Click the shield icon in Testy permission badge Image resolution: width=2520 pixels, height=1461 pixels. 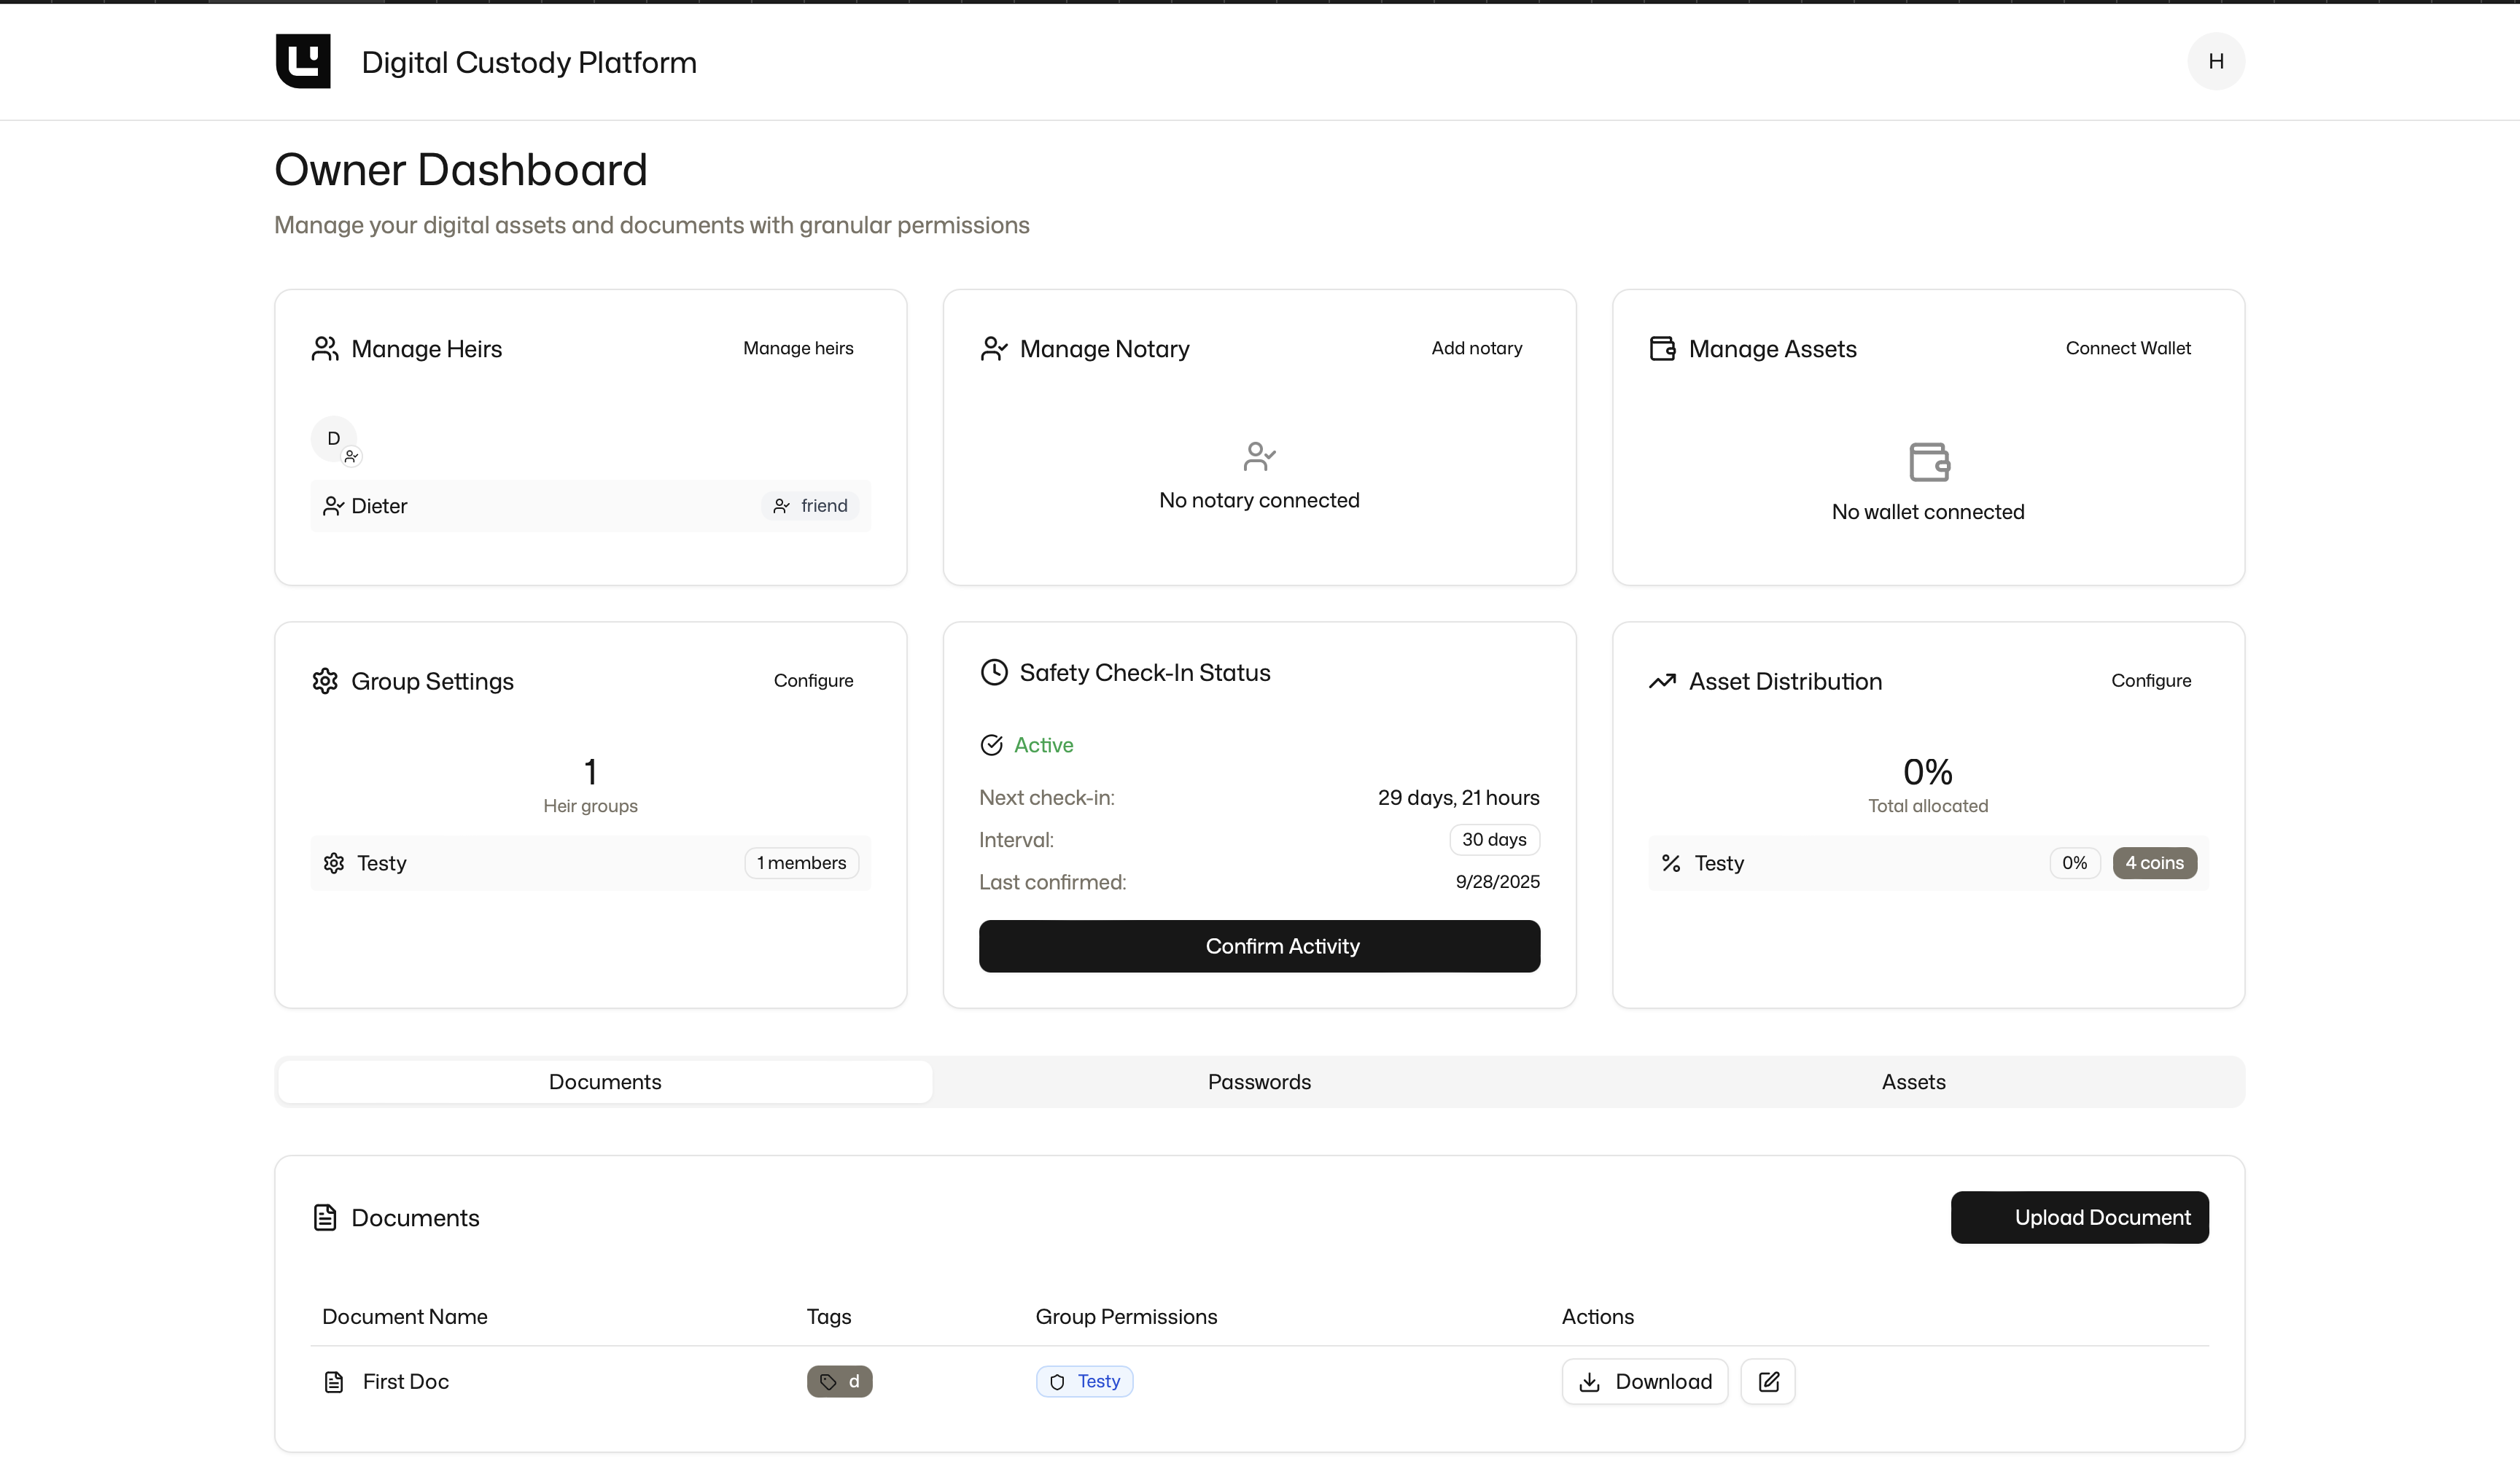(1057, 1382)
